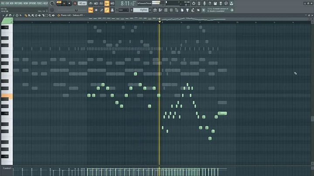Click the piano roll stamp note icon
Viewport: 314px width, 176px height.
pyautogui.click(x=14, y=15)
